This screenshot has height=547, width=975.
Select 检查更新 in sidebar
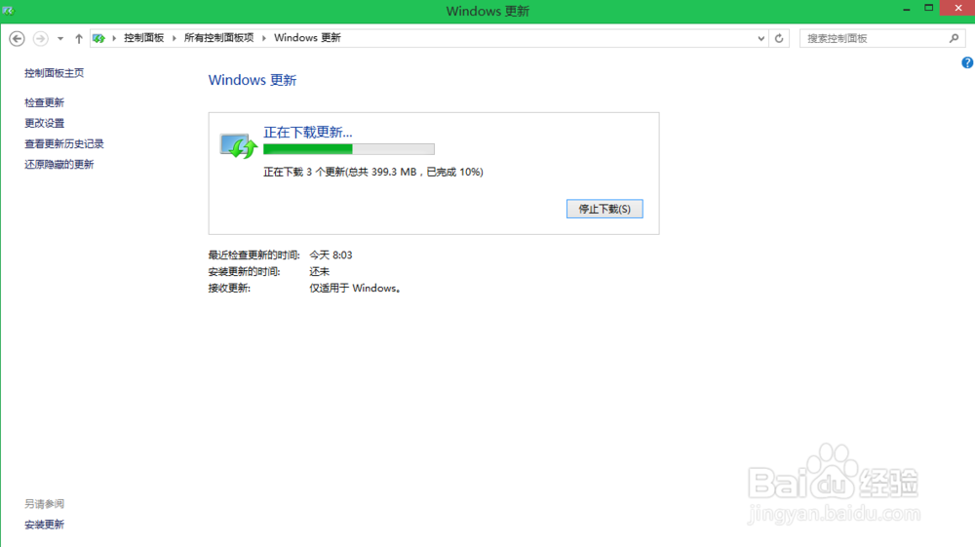pos(44,102)
